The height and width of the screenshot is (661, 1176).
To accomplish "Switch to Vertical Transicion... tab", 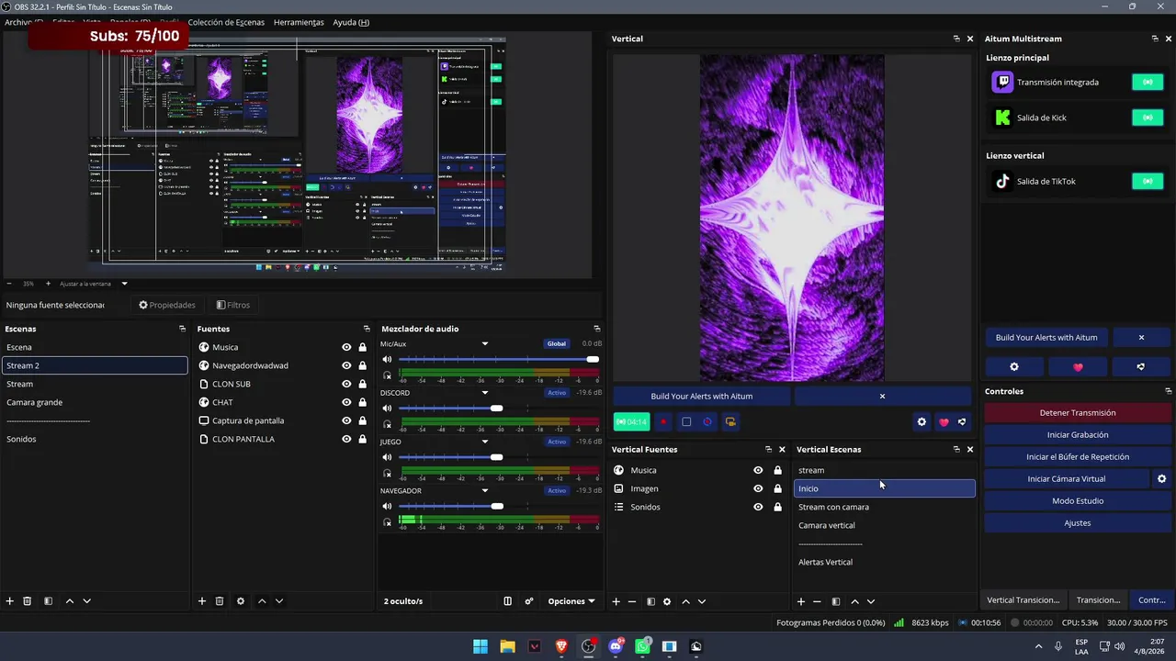I will pyautogui.click(x=1023, y=600).
